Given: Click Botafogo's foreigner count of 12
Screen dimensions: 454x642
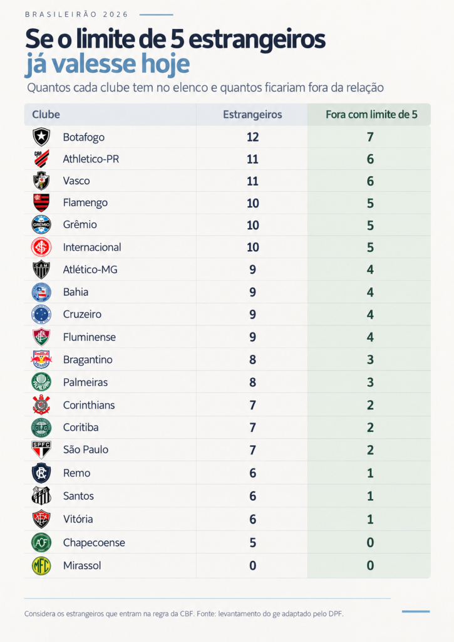Looking at the screenshot, I should click(252, 137).
